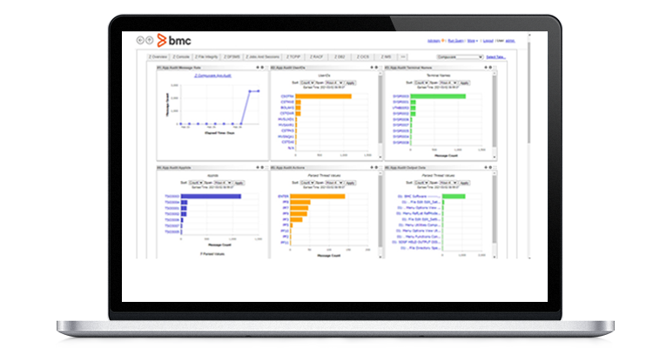653x348 pixels.
Task: Click settings icon on App Audit Terminal Names panel
Action: [487, 67]
